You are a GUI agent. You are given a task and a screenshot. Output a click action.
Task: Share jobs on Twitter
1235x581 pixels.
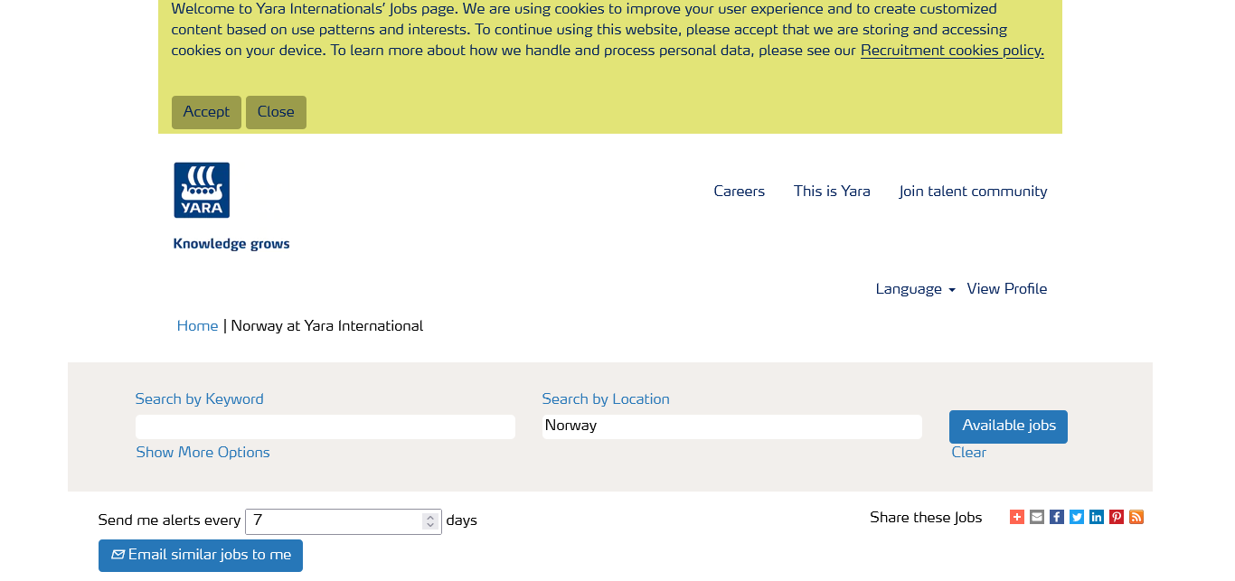coord(1077,517)
